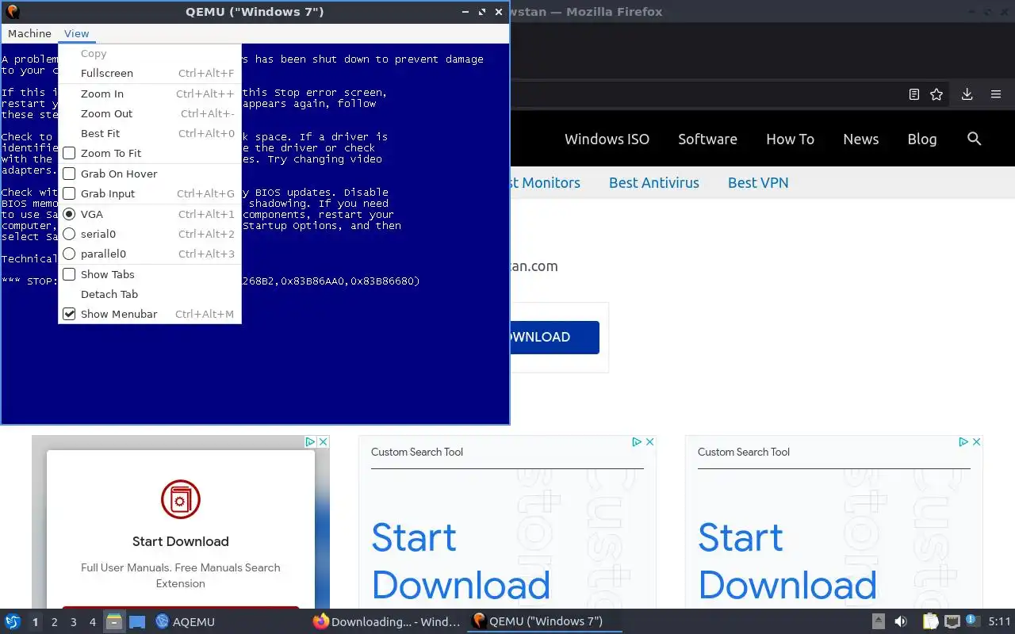Click the website search magnifier icon
This screenshot has height=634, width=1015.
975,139
